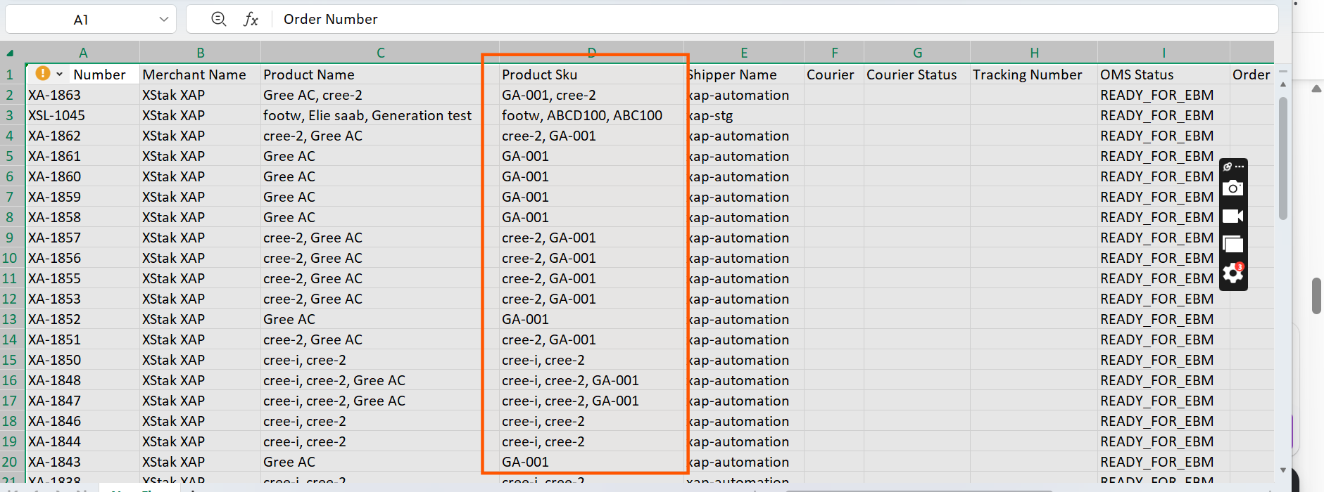Viewport: 1324px width, 492px height.
Task: Click GA-001 sku cell in row 13
Action: (x=592, y=319)
